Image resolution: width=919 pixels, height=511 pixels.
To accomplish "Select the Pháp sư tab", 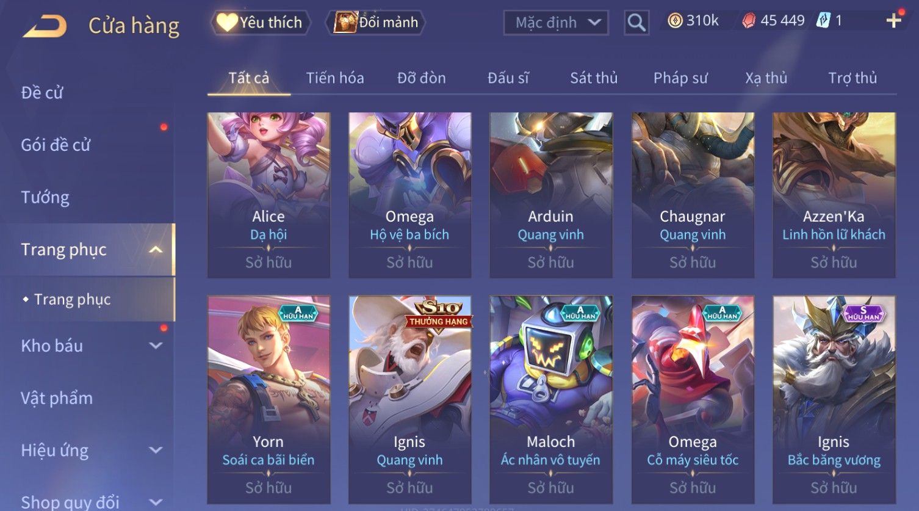I will [x=680, y=78].
